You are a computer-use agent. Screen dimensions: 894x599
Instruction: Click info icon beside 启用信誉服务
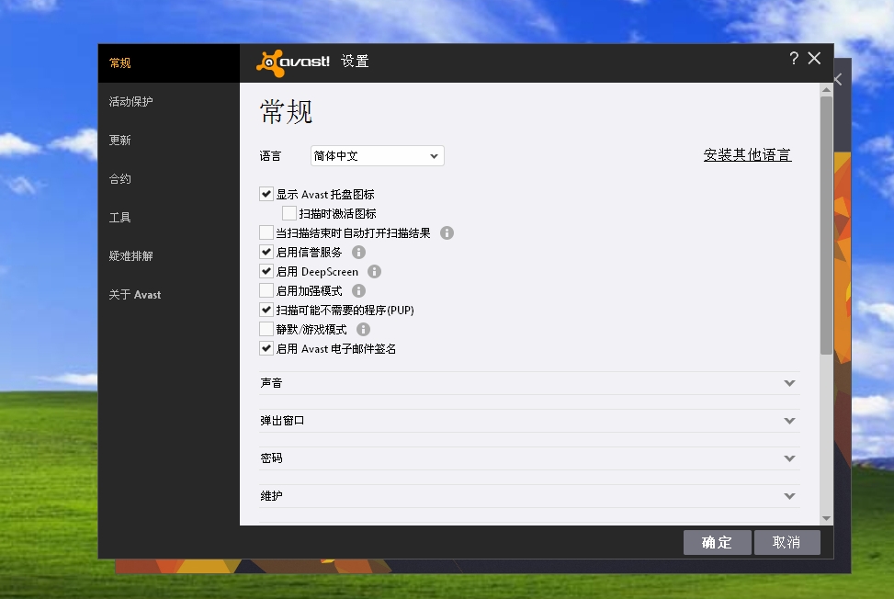358,253
